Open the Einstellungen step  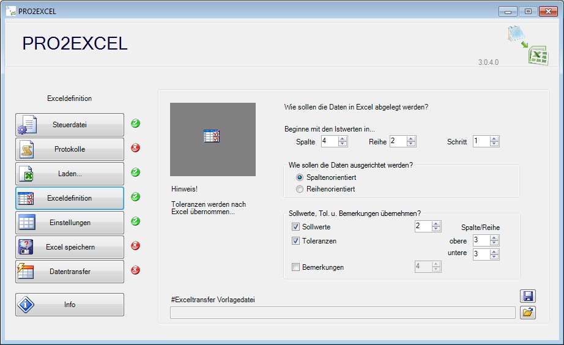70,222
